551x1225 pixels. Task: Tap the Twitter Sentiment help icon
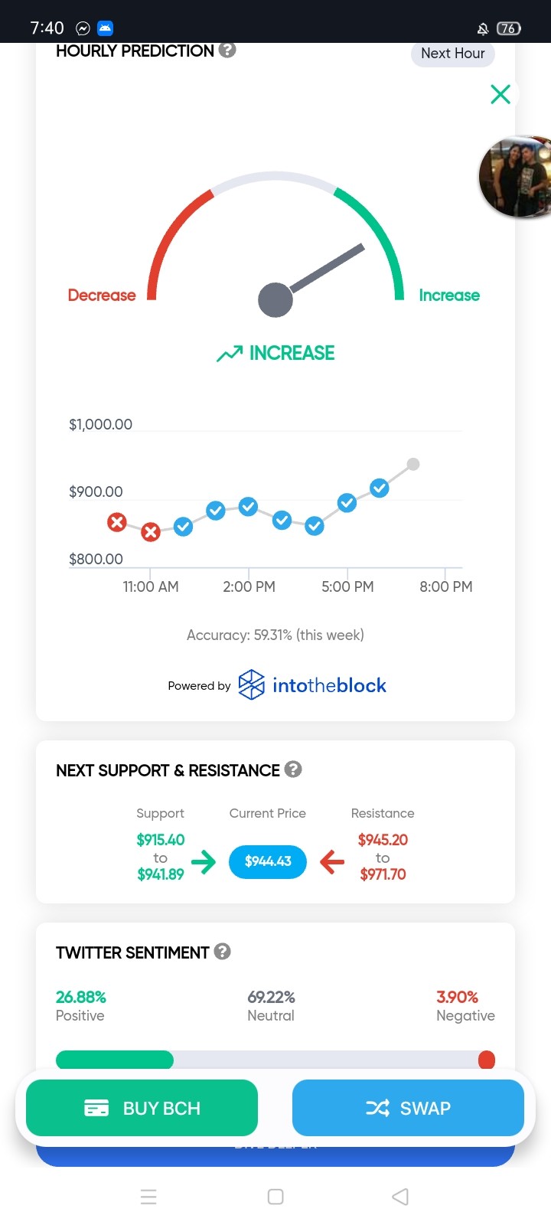[223, 951]
